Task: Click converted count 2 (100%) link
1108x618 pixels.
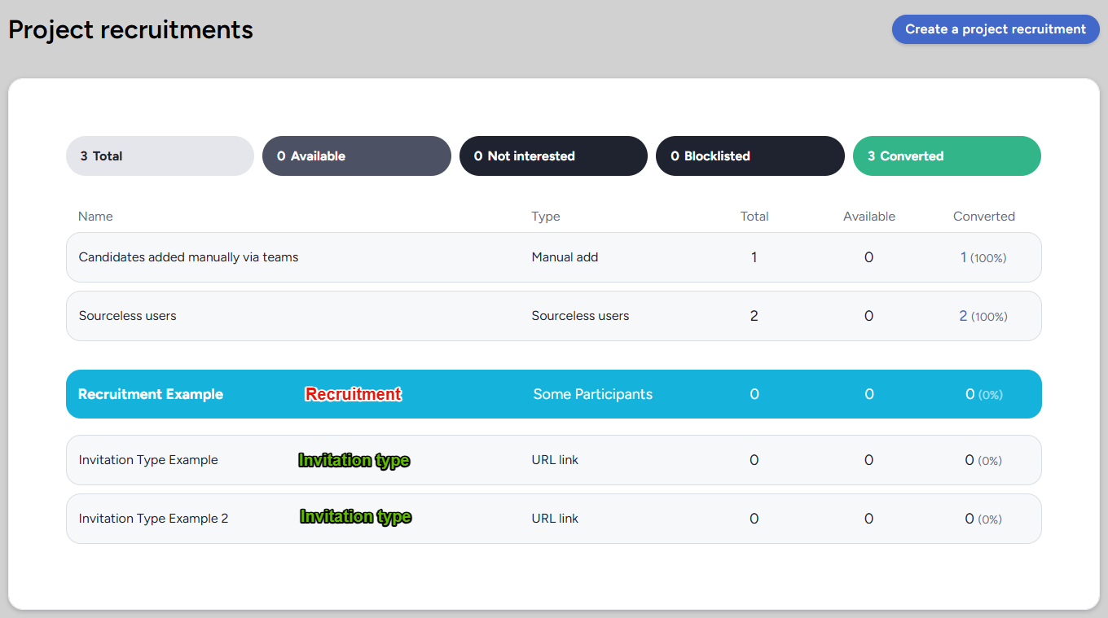Action: tap(983, 316)
